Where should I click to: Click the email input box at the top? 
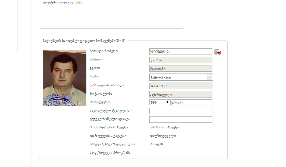(x=132, y=3)
